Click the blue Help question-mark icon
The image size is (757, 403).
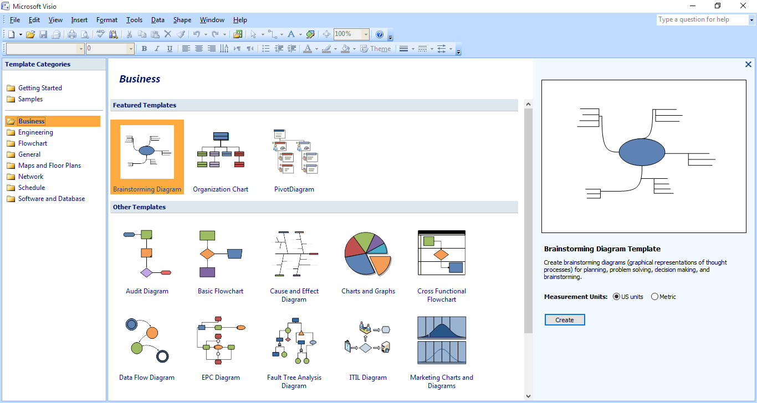[x=379, y=34]
